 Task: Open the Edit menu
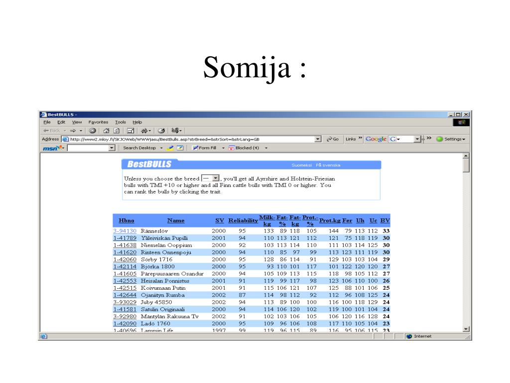point(61,122)
